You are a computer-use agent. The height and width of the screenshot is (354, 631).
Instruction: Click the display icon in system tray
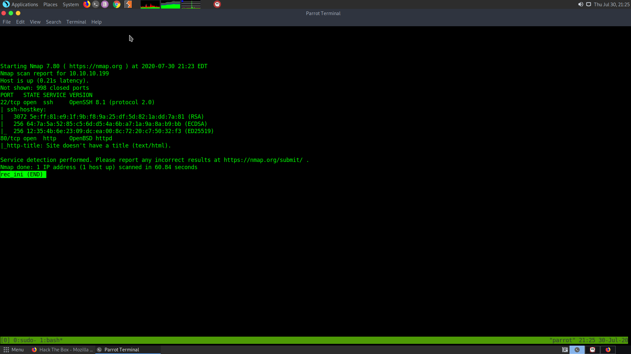(x=589, y=4)
